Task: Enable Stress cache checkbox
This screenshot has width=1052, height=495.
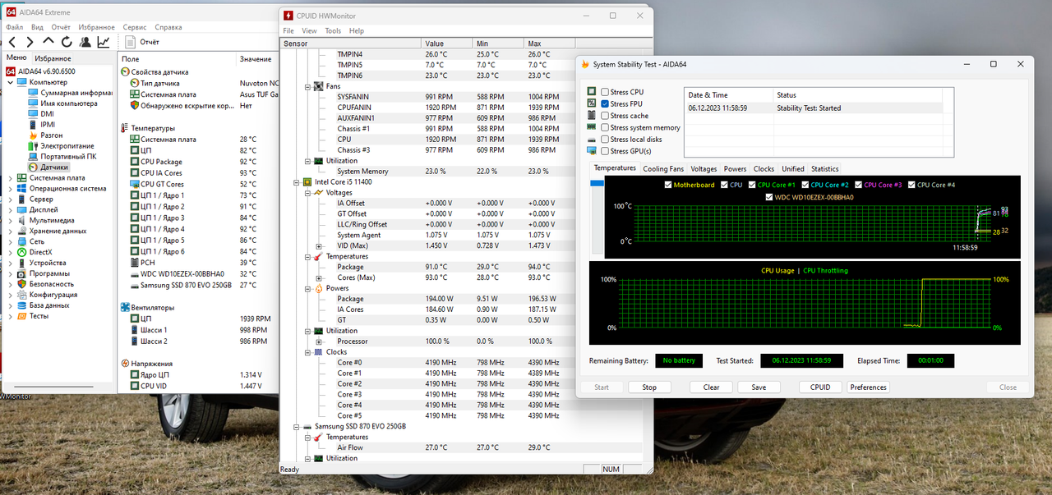Action: pyautogui.click(x=606, y=116)
